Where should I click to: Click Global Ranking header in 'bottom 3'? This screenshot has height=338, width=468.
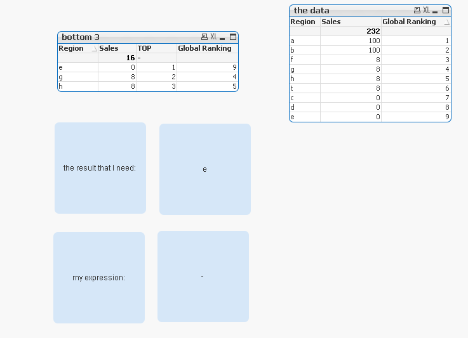[204, 48]
